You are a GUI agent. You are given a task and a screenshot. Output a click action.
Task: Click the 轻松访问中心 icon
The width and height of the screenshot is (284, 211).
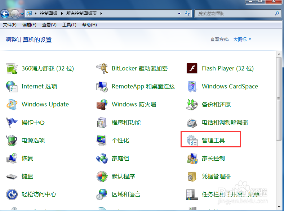point(12,194)
